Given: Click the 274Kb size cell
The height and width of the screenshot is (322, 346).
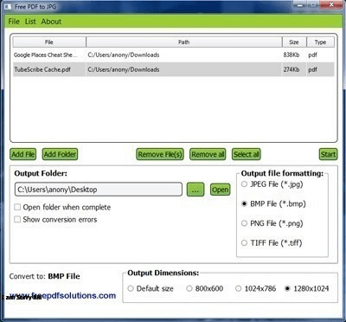Looking at the screenshot, I should [x=292, y=69].
